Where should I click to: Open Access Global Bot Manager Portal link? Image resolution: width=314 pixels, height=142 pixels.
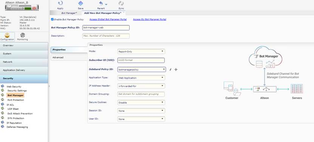click(108, 19)
